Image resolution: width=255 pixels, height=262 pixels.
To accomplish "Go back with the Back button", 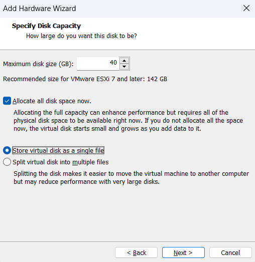I will 137,252.
